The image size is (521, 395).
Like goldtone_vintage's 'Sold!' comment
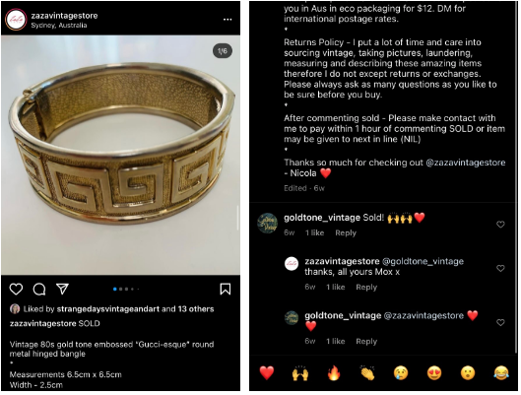[500, 225]
